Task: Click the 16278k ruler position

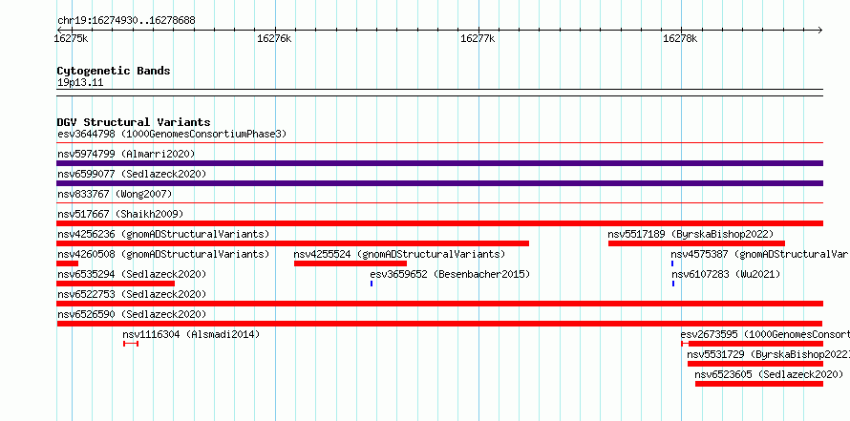Action: (680, 38)
